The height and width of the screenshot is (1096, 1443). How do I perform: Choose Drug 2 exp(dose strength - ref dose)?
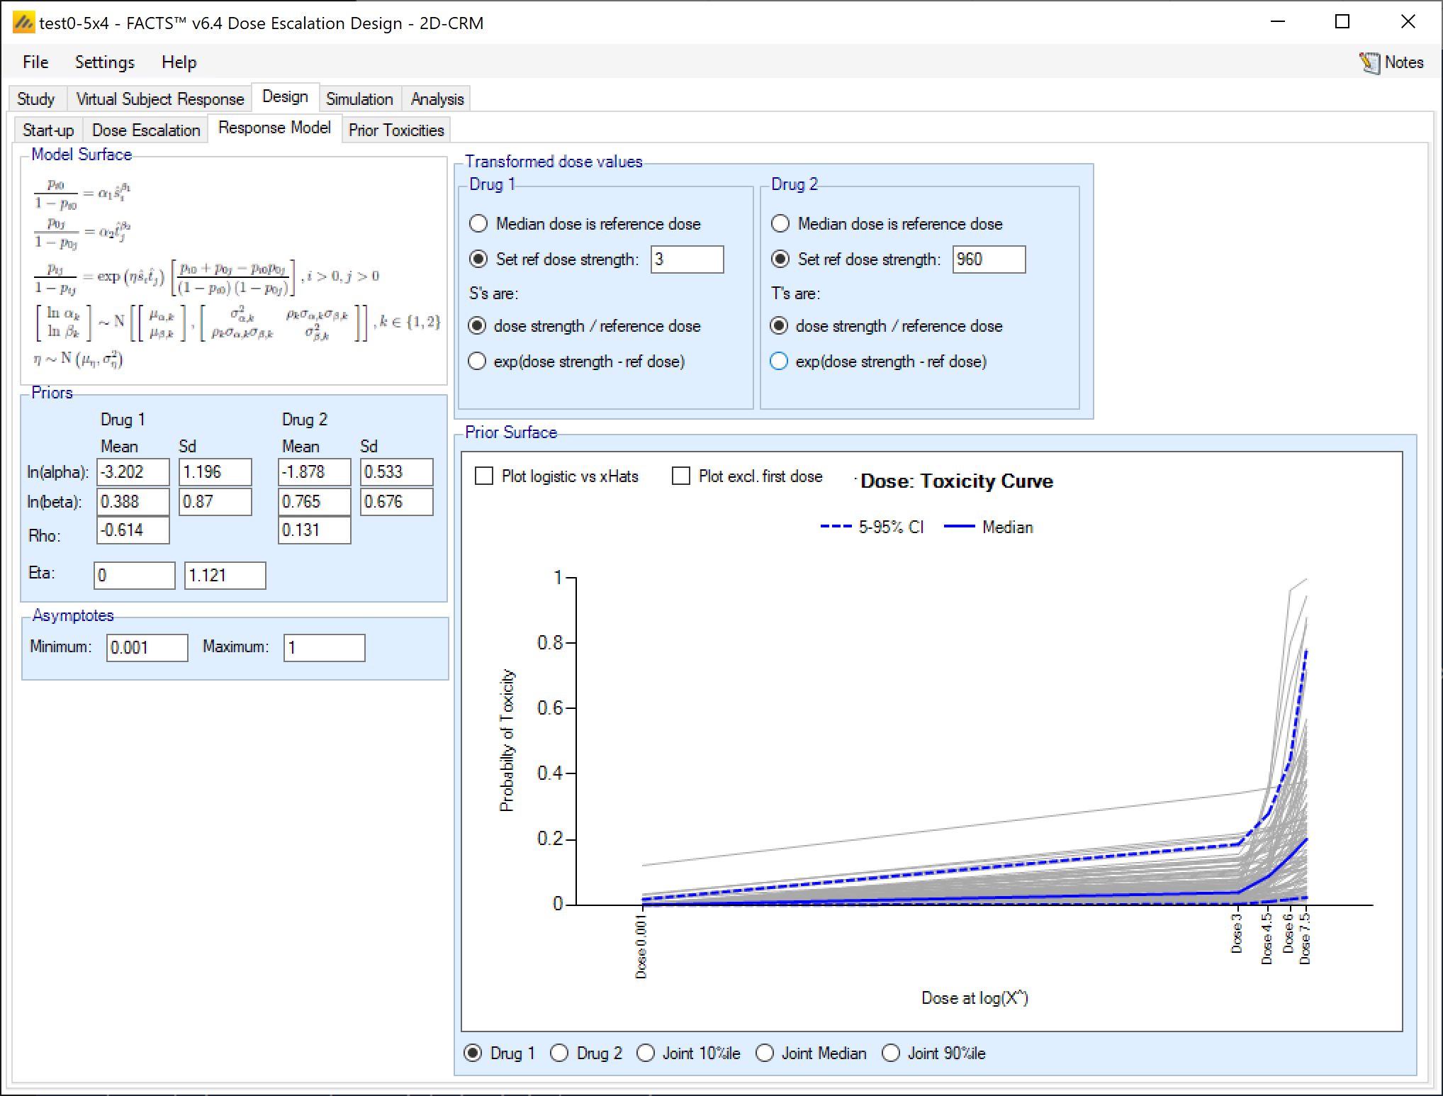[x=779, y=362]
